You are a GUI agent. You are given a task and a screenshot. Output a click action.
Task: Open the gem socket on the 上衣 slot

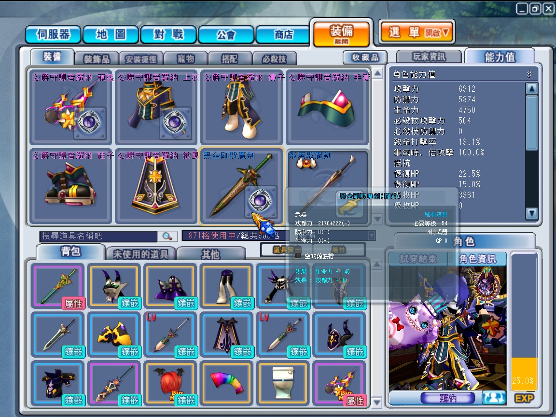[175, 123]
